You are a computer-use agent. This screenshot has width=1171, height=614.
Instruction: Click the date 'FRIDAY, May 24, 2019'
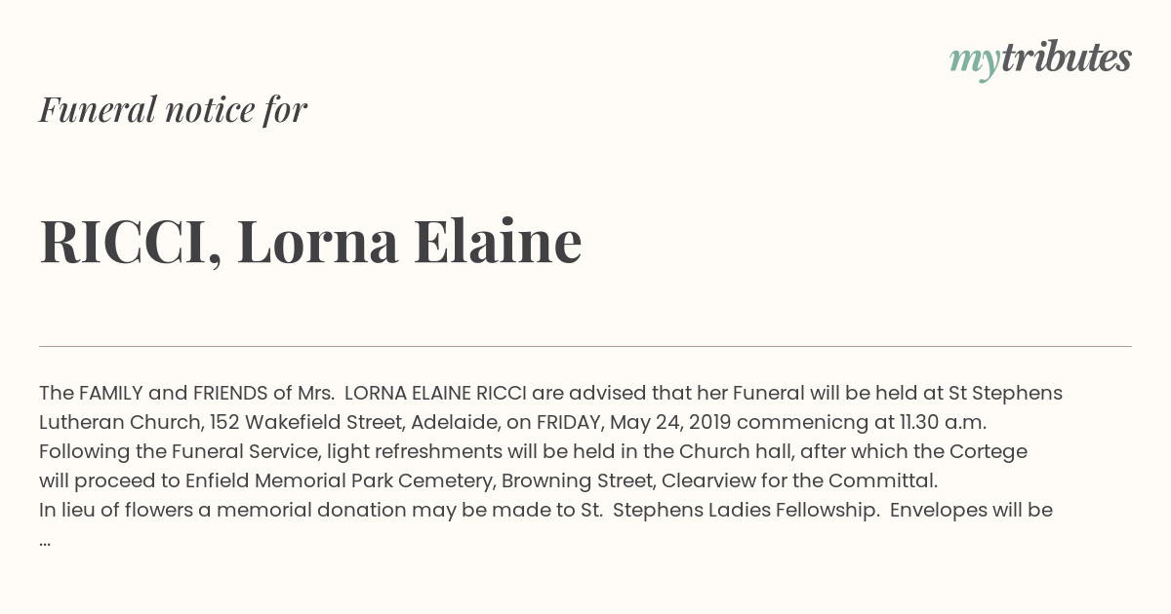point(634,422)
